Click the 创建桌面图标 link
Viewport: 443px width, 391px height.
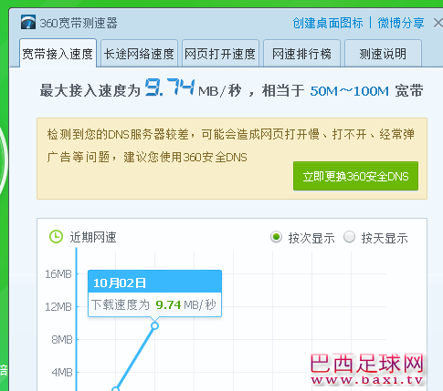[328, 23]
